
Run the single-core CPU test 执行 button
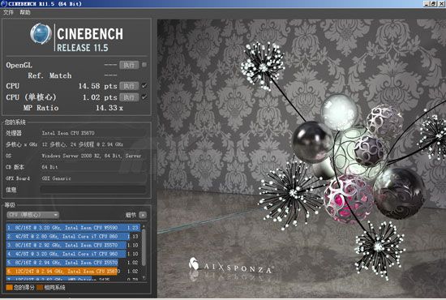[129, 97]
